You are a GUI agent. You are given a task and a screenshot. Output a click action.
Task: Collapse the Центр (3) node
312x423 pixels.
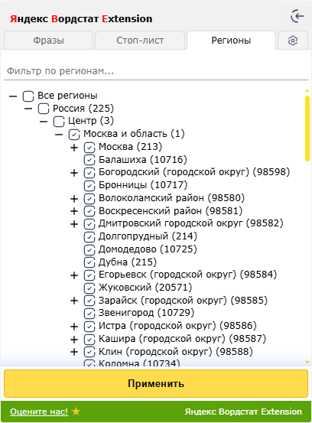pyautogui.click(x=44, y=122)
